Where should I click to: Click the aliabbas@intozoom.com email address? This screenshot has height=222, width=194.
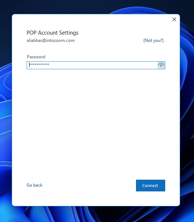click(x=51, y=40)
